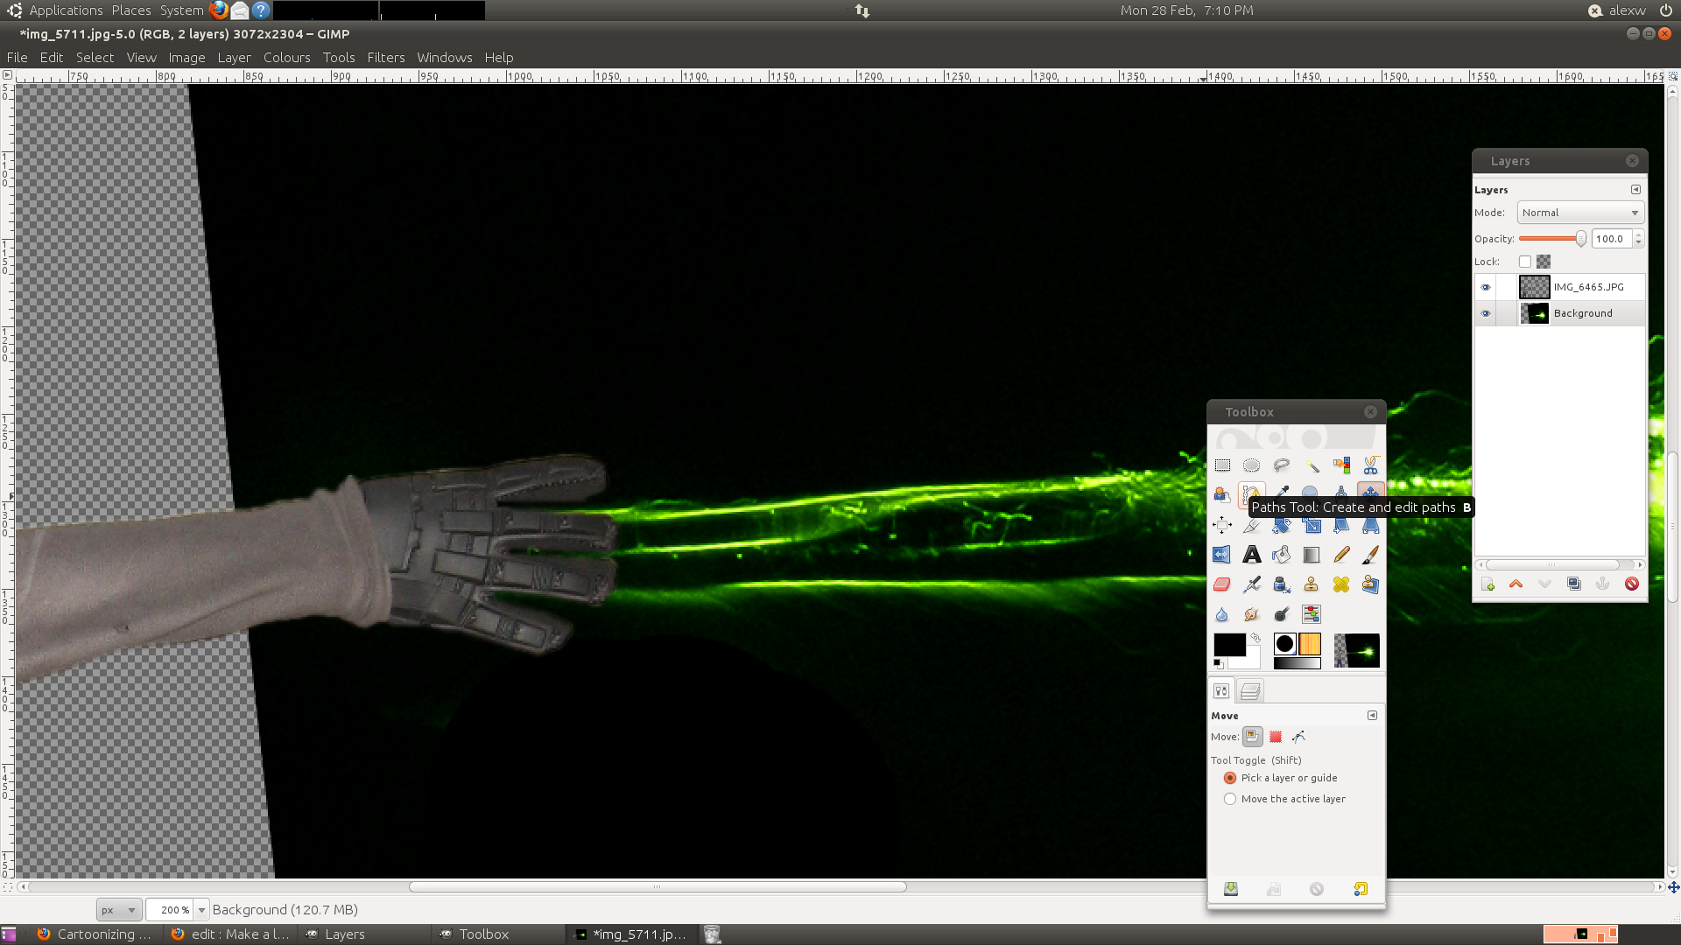Open the layer Mode dropdown
The image size is (1681, 945).
point(1580,213)
